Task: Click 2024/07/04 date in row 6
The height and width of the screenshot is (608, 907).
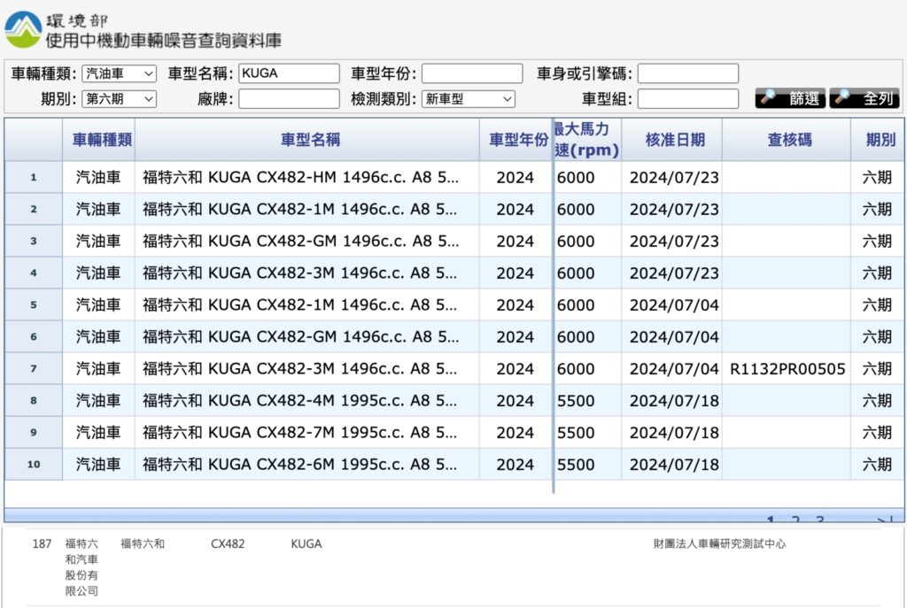Action: click(674, 337)
